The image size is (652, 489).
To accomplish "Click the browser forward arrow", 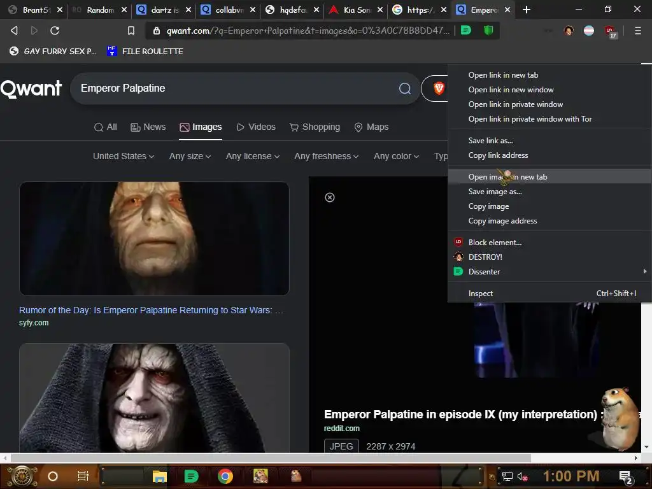I will click(x=34, y=31).
